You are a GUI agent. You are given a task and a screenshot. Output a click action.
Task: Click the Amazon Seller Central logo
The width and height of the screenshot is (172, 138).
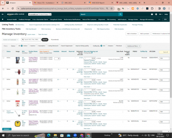point(15,14)
